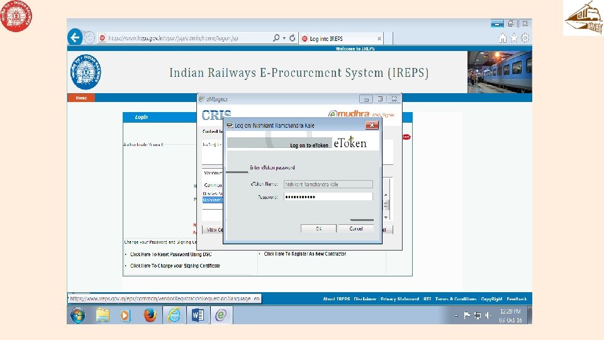Click 'Click Here To Reset Password Using DSC'
This screenshot has height=340, width=604.
click(171, 254)
